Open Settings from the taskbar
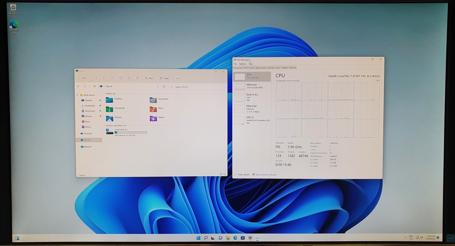The width and height of the screenshot is (455, 246). (250, 238)
